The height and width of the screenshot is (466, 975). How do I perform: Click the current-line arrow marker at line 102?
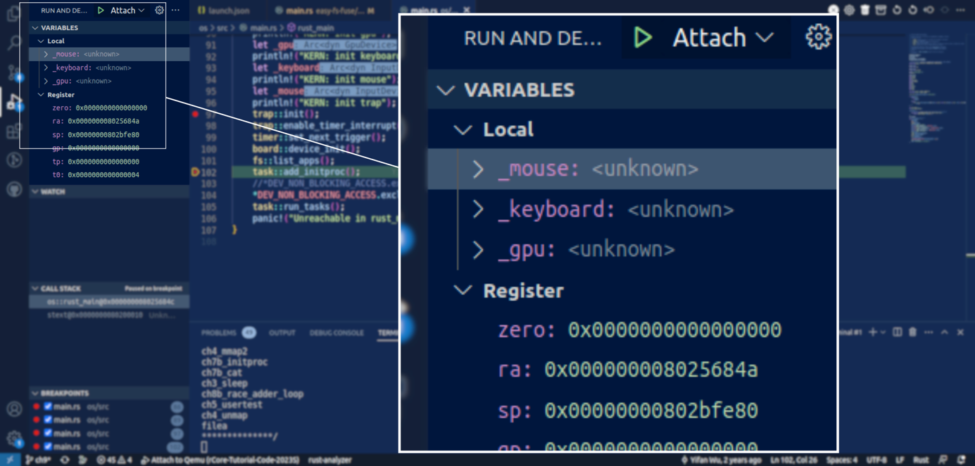196,171
